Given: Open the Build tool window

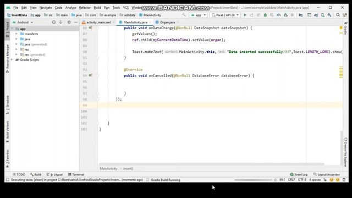Looking at the screenshot, I should [x=36, y=174].
